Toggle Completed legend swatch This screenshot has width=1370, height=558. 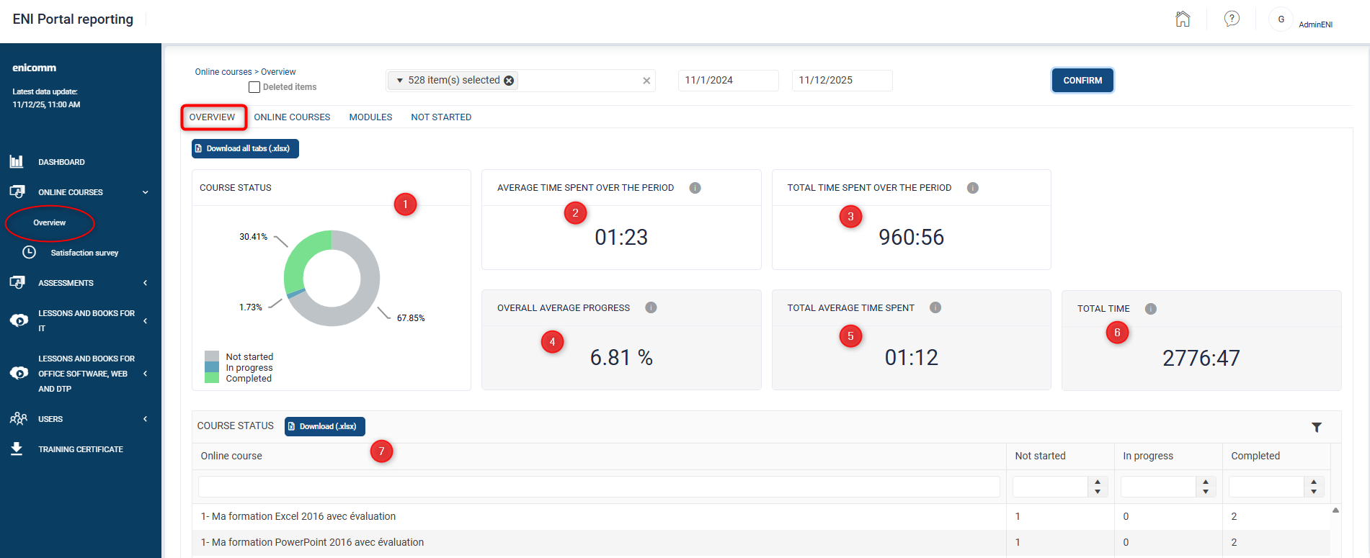tap(212, 378)
